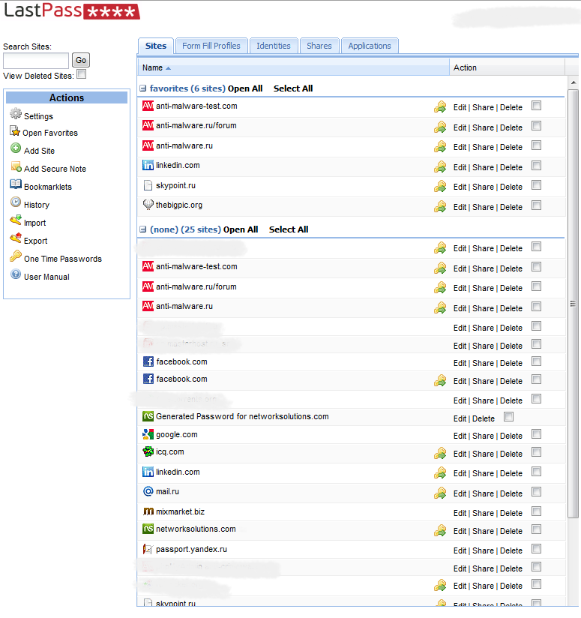The width and height of the screenshot is (581, 618).
Task: Click the One Time Passwords key icon
Action: pos(16,256)
